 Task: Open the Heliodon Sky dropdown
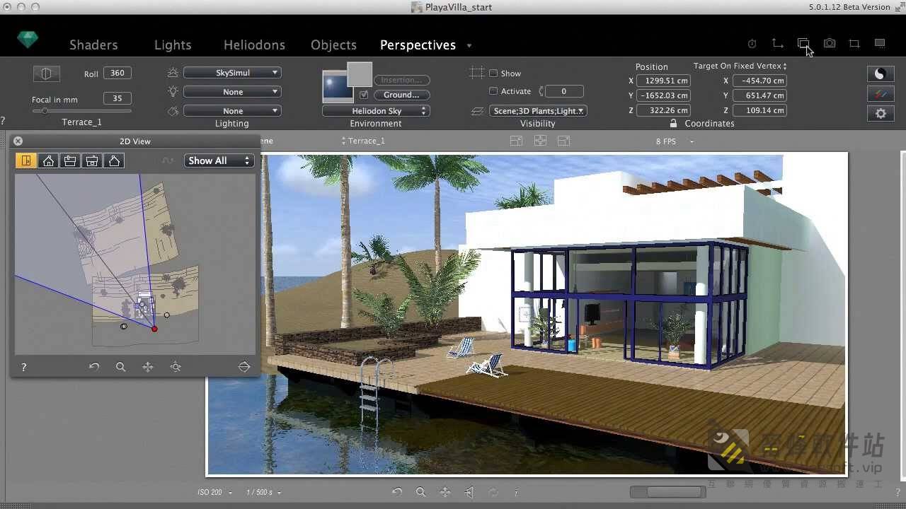[376, 111]
